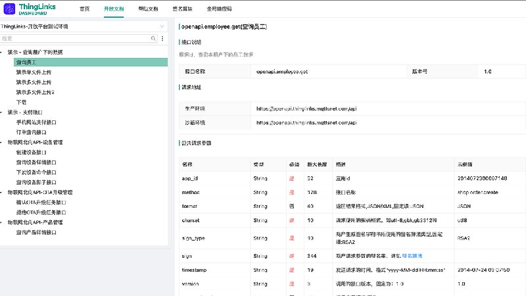Collapse the 演示 - 查询租户下的数据 group
526x296 pixels.
[x=1, y=52]
